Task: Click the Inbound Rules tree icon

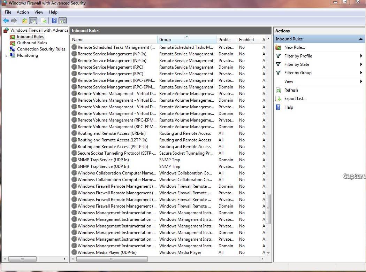Action: pyautogui.click(x=12, y=37)
